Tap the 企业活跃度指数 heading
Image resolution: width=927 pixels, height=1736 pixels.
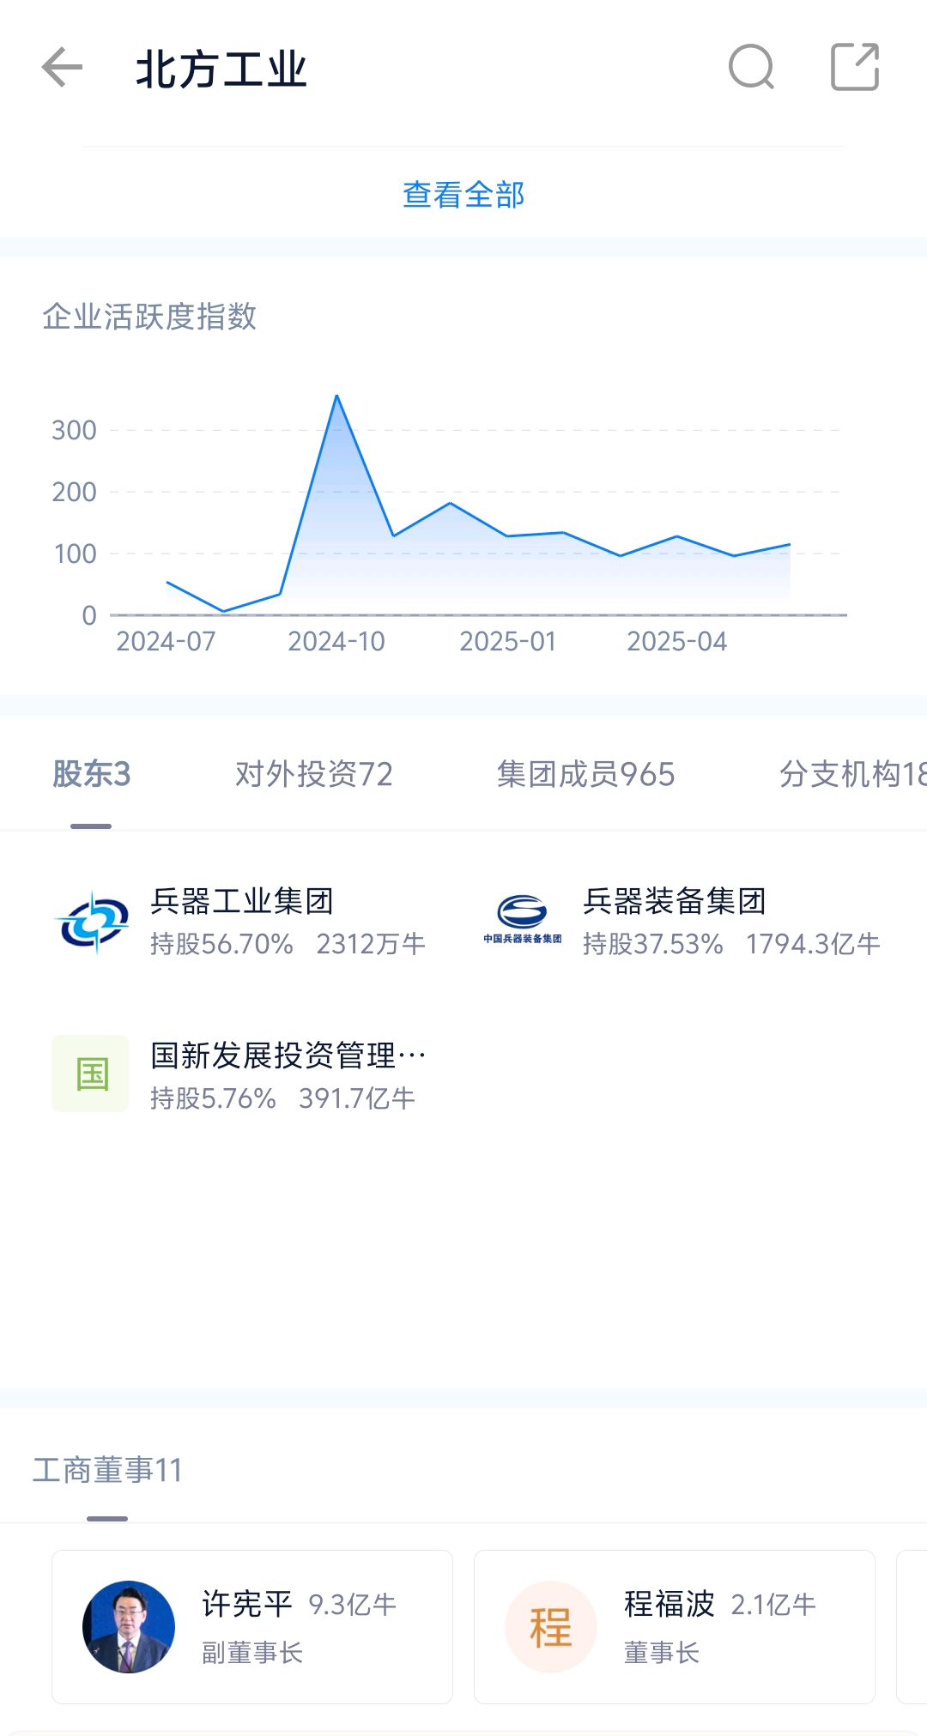149,317
